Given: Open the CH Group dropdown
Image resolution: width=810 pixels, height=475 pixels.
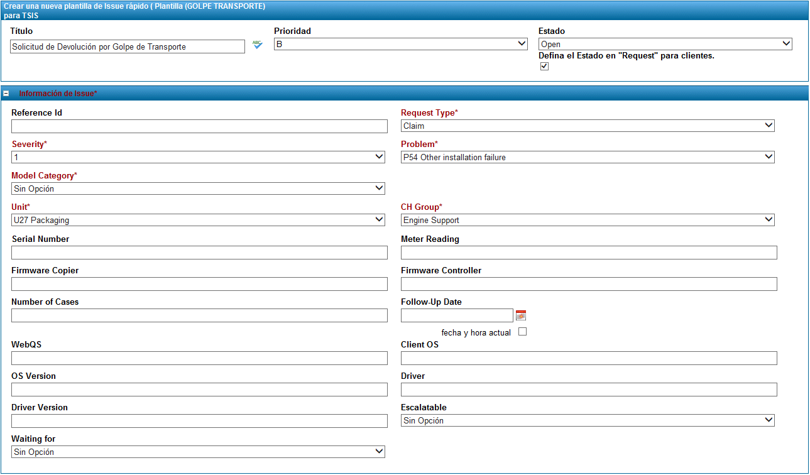Looking at the screenshot, I should (x=588, y=220).
